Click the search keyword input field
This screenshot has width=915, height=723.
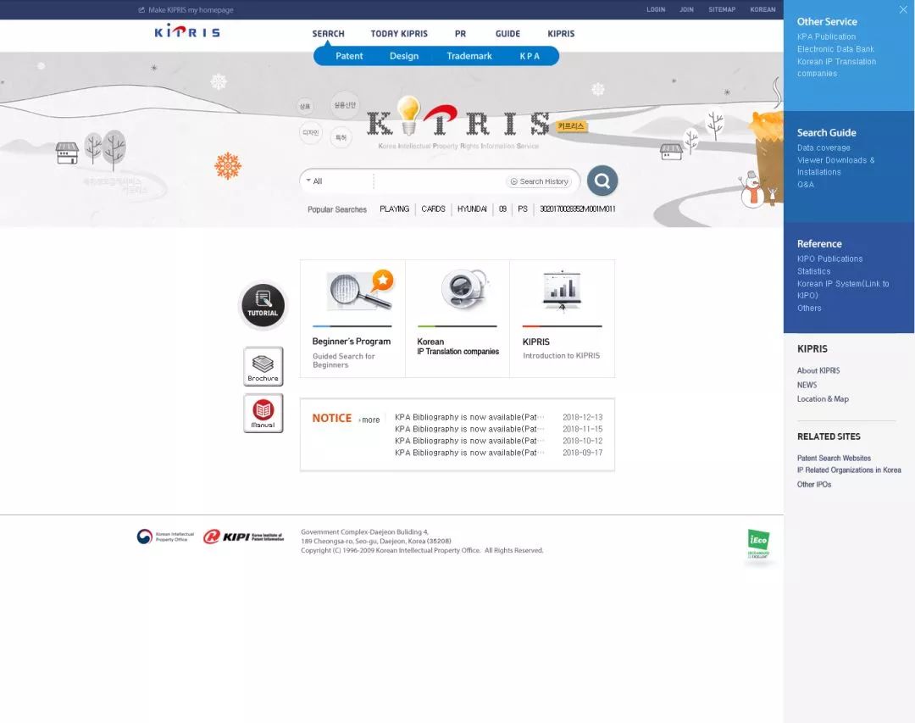click(x=439, y=181)
